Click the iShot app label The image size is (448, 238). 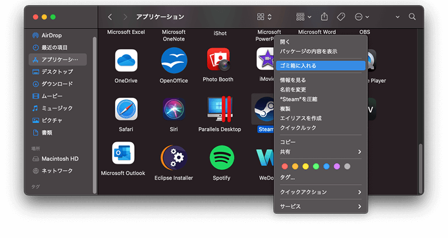tap(220, 34)
